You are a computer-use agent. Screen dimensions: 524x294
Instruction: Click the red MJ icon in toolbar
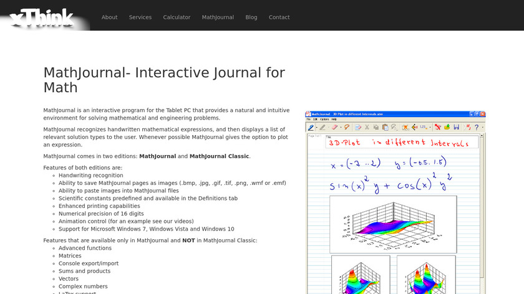point(467,127)
